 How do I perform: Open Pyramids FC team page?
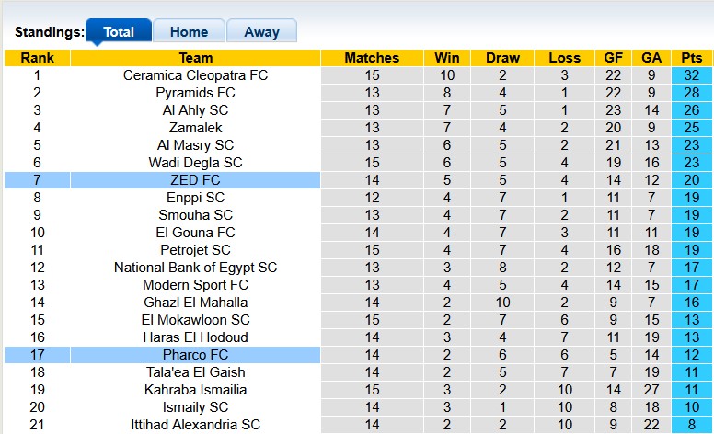(x=195, y=93)
